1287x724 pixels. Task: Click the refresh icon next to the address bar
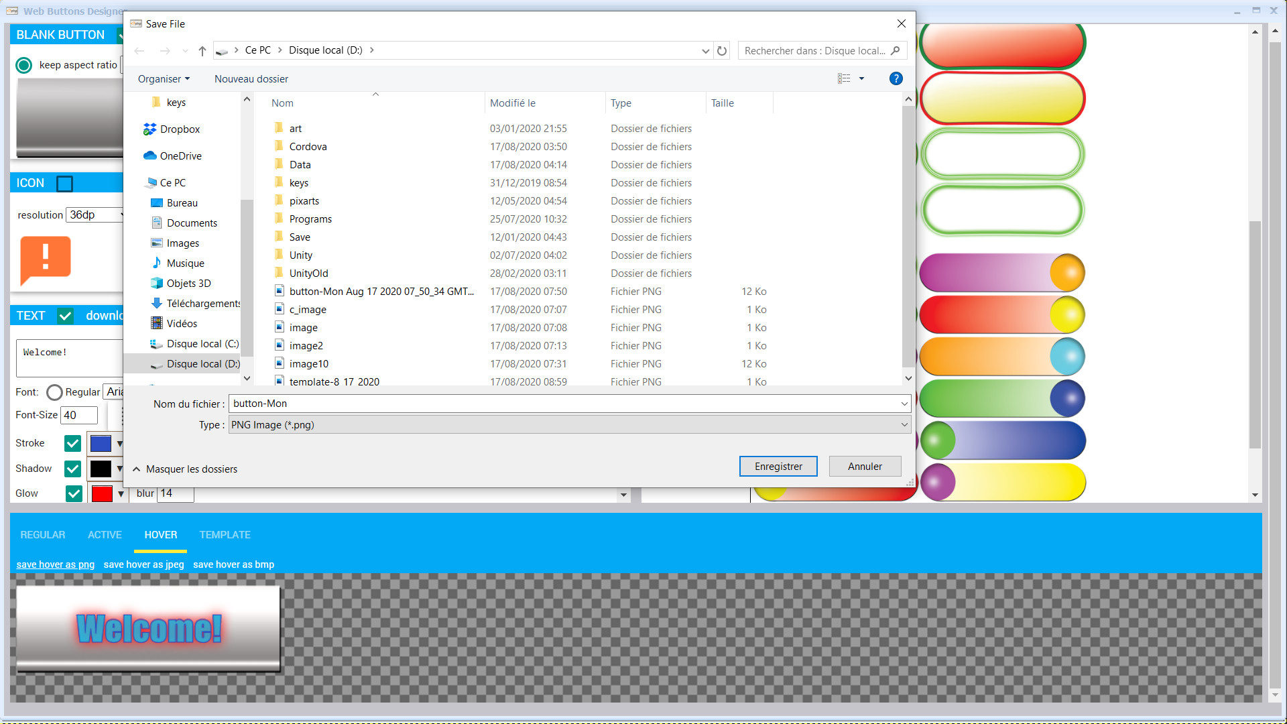722,50
